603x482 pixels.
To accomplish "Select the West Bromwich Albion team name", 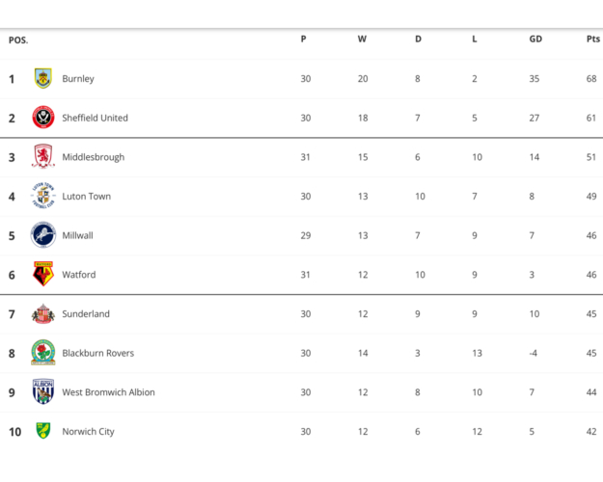I will pyautogui.click(x=108, y=392).
